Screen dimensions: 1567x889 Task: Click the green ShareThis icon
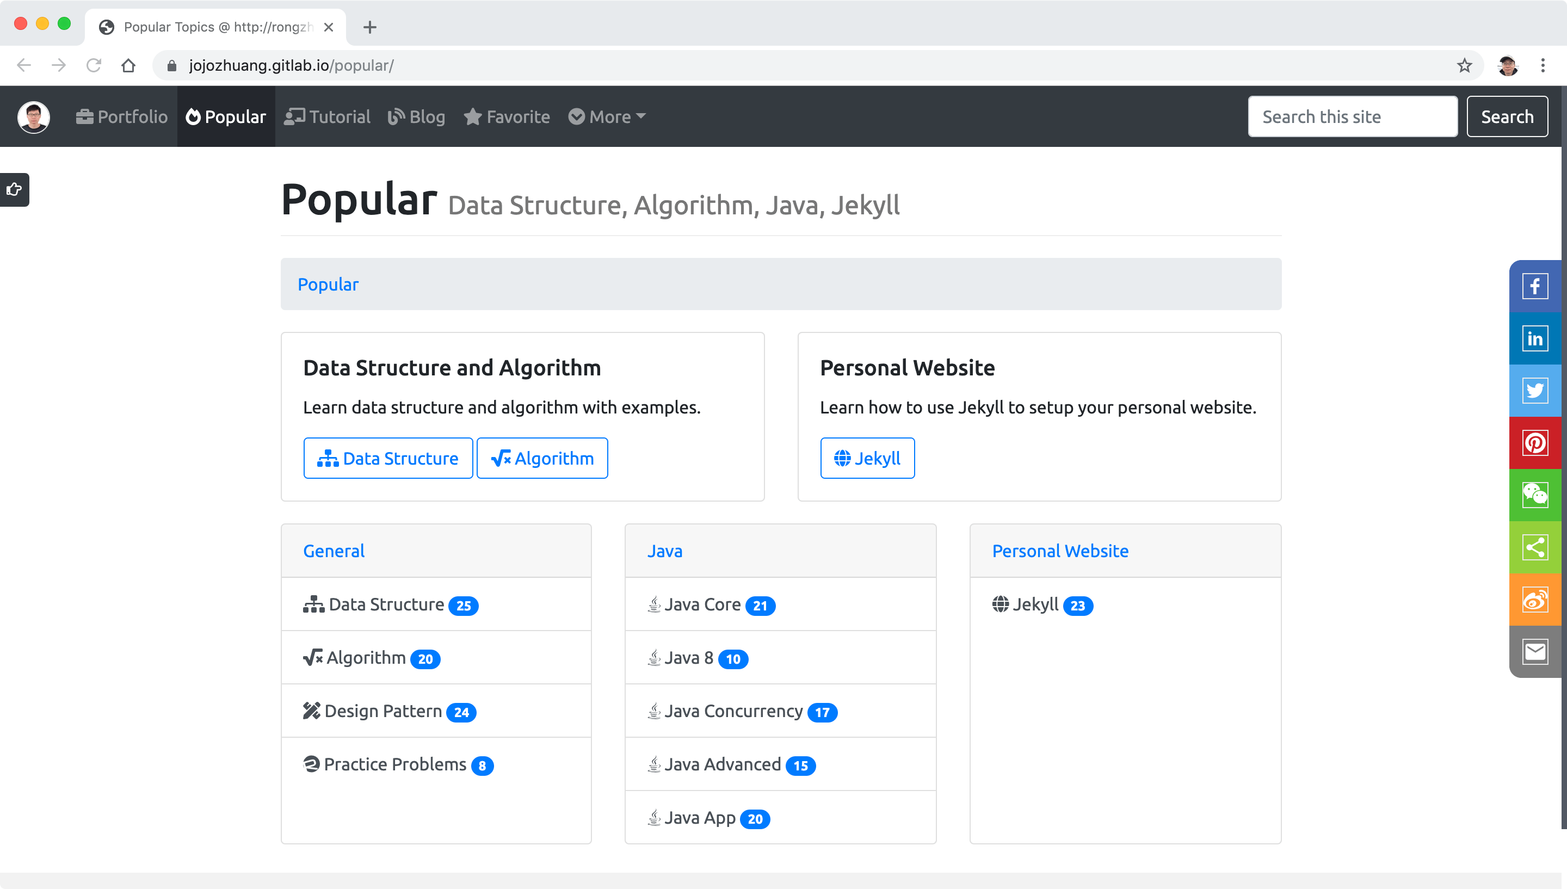pos(1535,547)
